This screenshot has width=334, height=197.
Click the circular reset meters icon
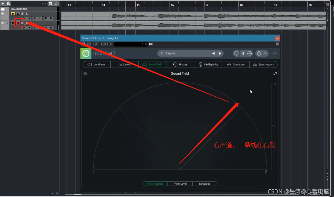236,53
